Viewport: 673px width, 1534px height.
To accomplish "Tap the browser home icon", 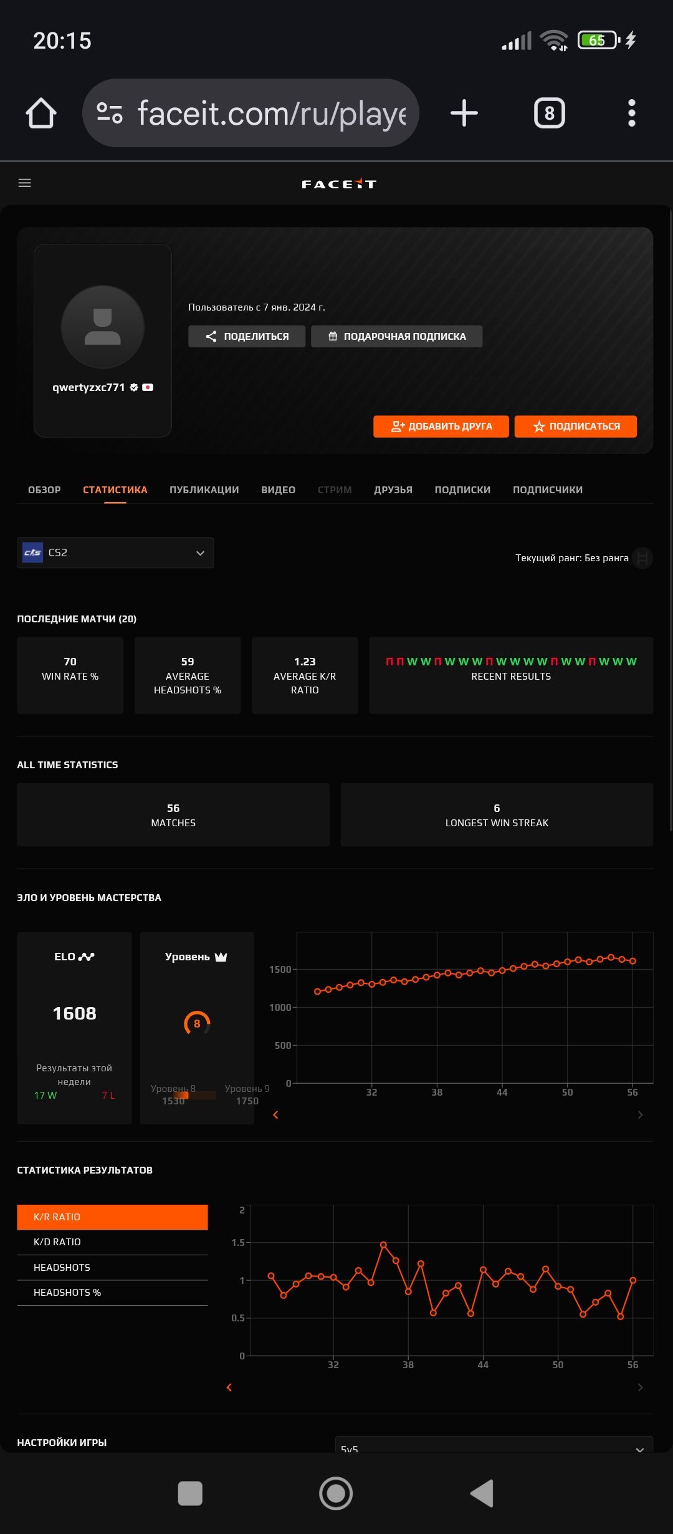I will pos(41,113).
